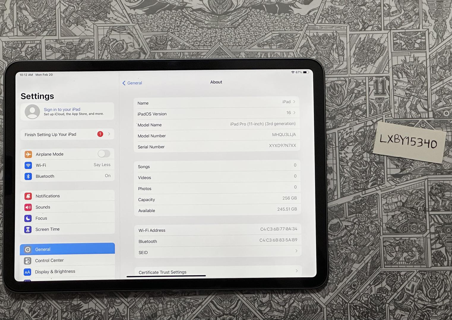Image resolution: width=452 pixels, height=320 pixels.
Task: Tap the Wi-Fi settings icon
Action: coord(28,165)
